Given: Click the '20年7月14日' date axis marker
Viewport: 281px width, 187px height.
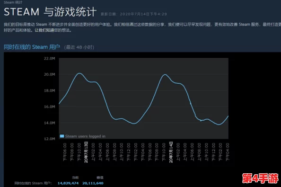Looking at the screenshot, I should pyautogui.click(x=171, y=152).
